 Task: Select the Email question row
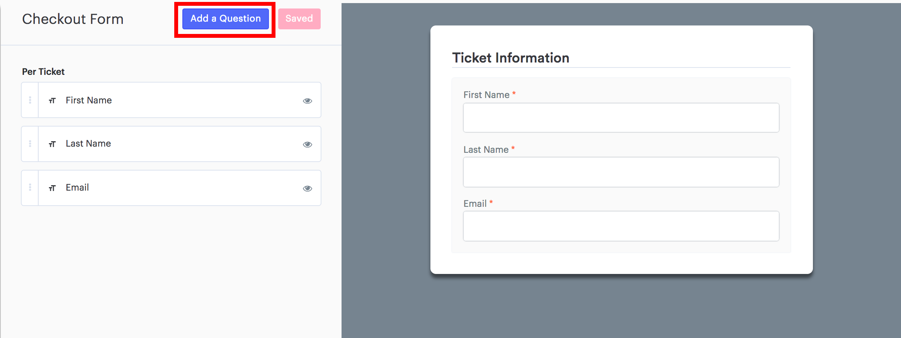point(171,188)
